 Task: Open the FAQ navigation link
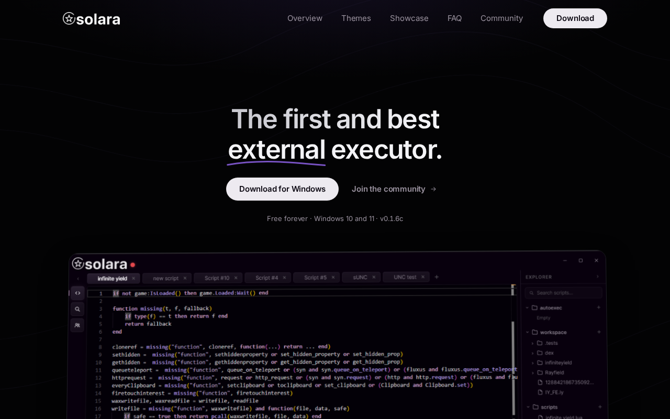pyautogui.click(x=454, y=18)
